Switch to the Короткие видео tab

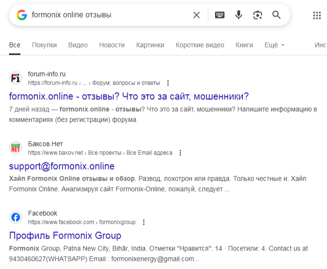pos(200,45)
